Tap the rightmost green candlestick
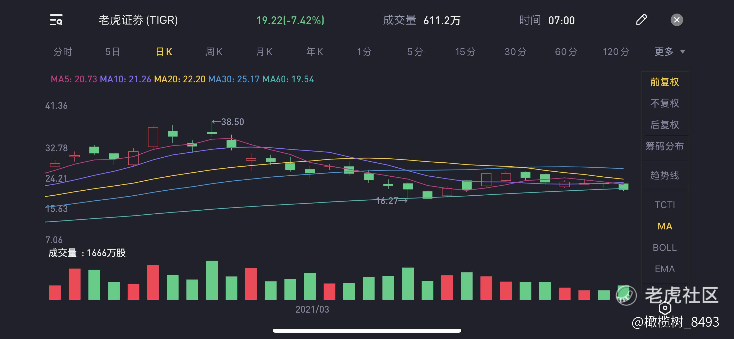Screen dimensions: 734x339 coord(624,187)
